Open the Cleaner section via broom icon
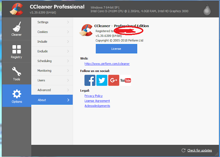 point(17,27)
